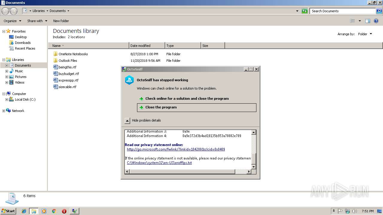
Task: Show hidden tray icons arrow
Action: click(334, 211)
